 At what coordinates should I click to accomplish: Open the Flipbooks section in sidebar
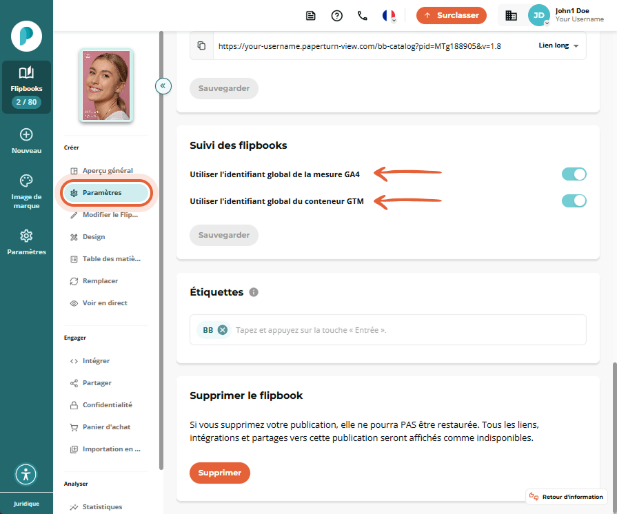click(x=26, y=87)
